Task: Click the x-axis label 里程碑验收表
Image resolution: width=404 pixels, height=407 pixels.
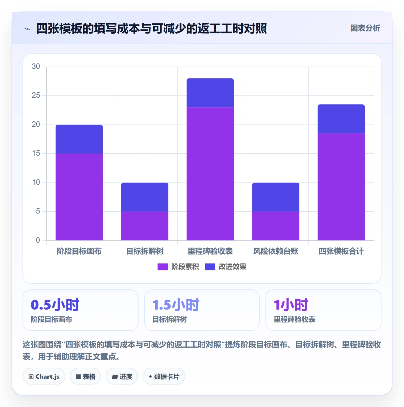Action: pos(210,251)
